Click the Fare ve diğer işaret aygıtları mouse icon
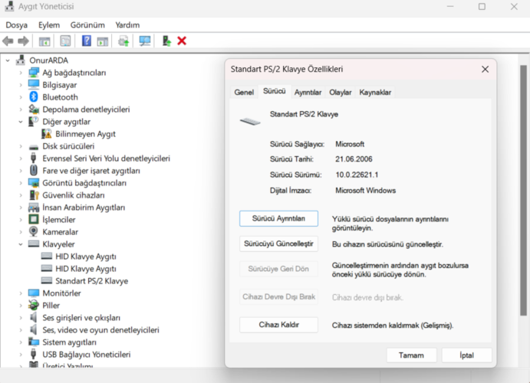 coord(34,170)
